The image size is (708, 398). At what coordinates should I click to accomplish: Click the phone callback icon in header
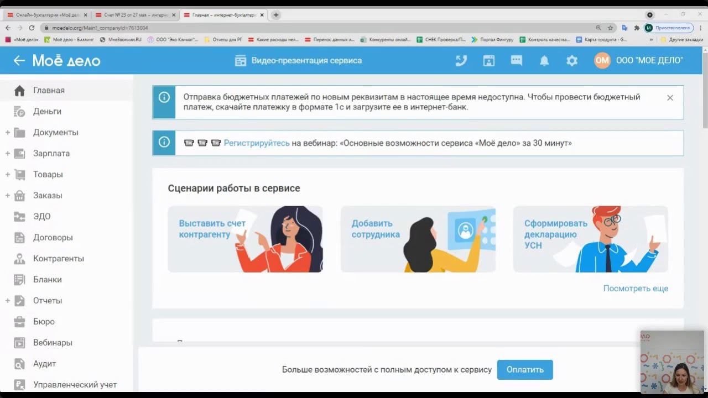tap(461, 61)
